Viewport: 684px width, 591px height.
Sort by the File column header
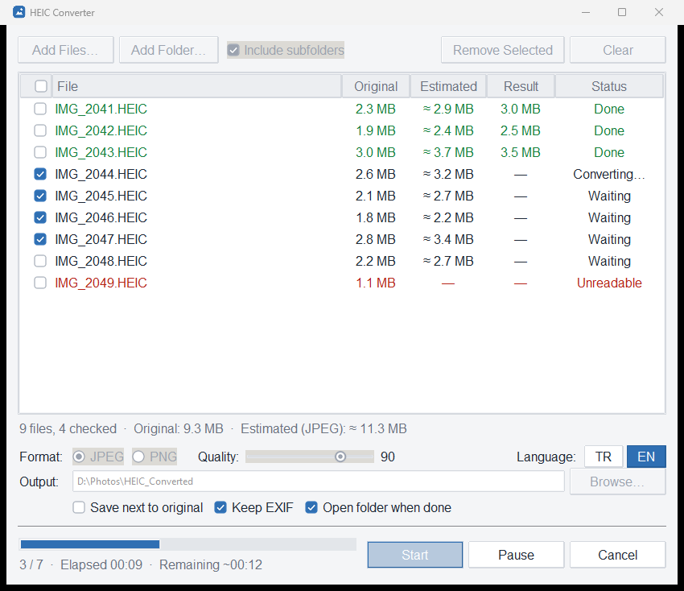196,86
